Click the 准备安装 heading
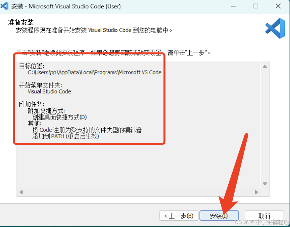The image size is (290, 227). [x=21, y=22]
